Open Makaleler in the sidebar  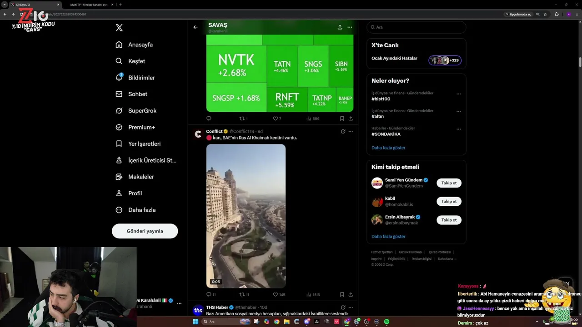click(x=135, y=177)
